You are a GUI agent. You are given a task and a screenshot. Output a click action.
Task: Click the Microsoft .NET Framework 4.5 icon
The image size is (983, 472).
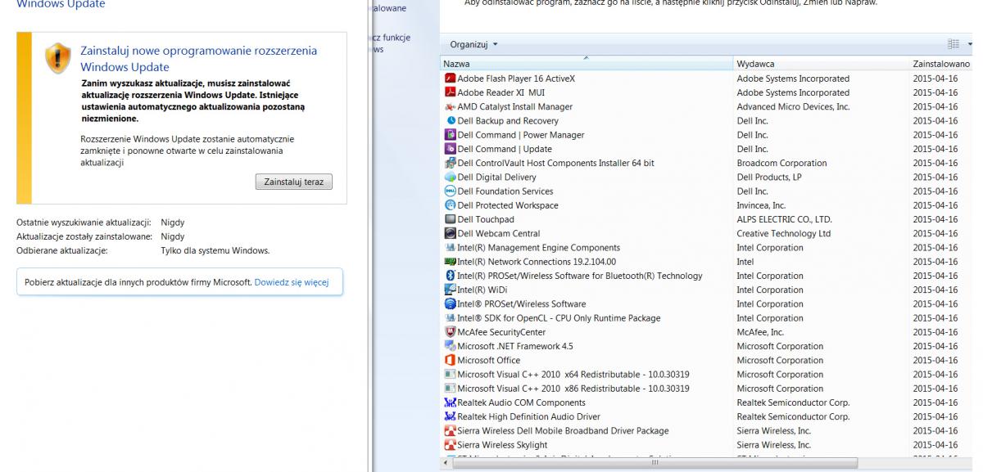pos(450,346)
